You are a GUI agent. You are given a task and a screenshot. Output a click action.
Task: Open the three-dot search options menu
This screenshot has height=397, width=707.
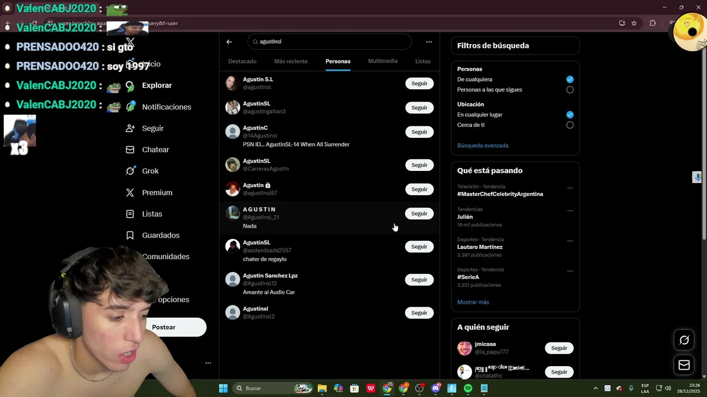429,42
